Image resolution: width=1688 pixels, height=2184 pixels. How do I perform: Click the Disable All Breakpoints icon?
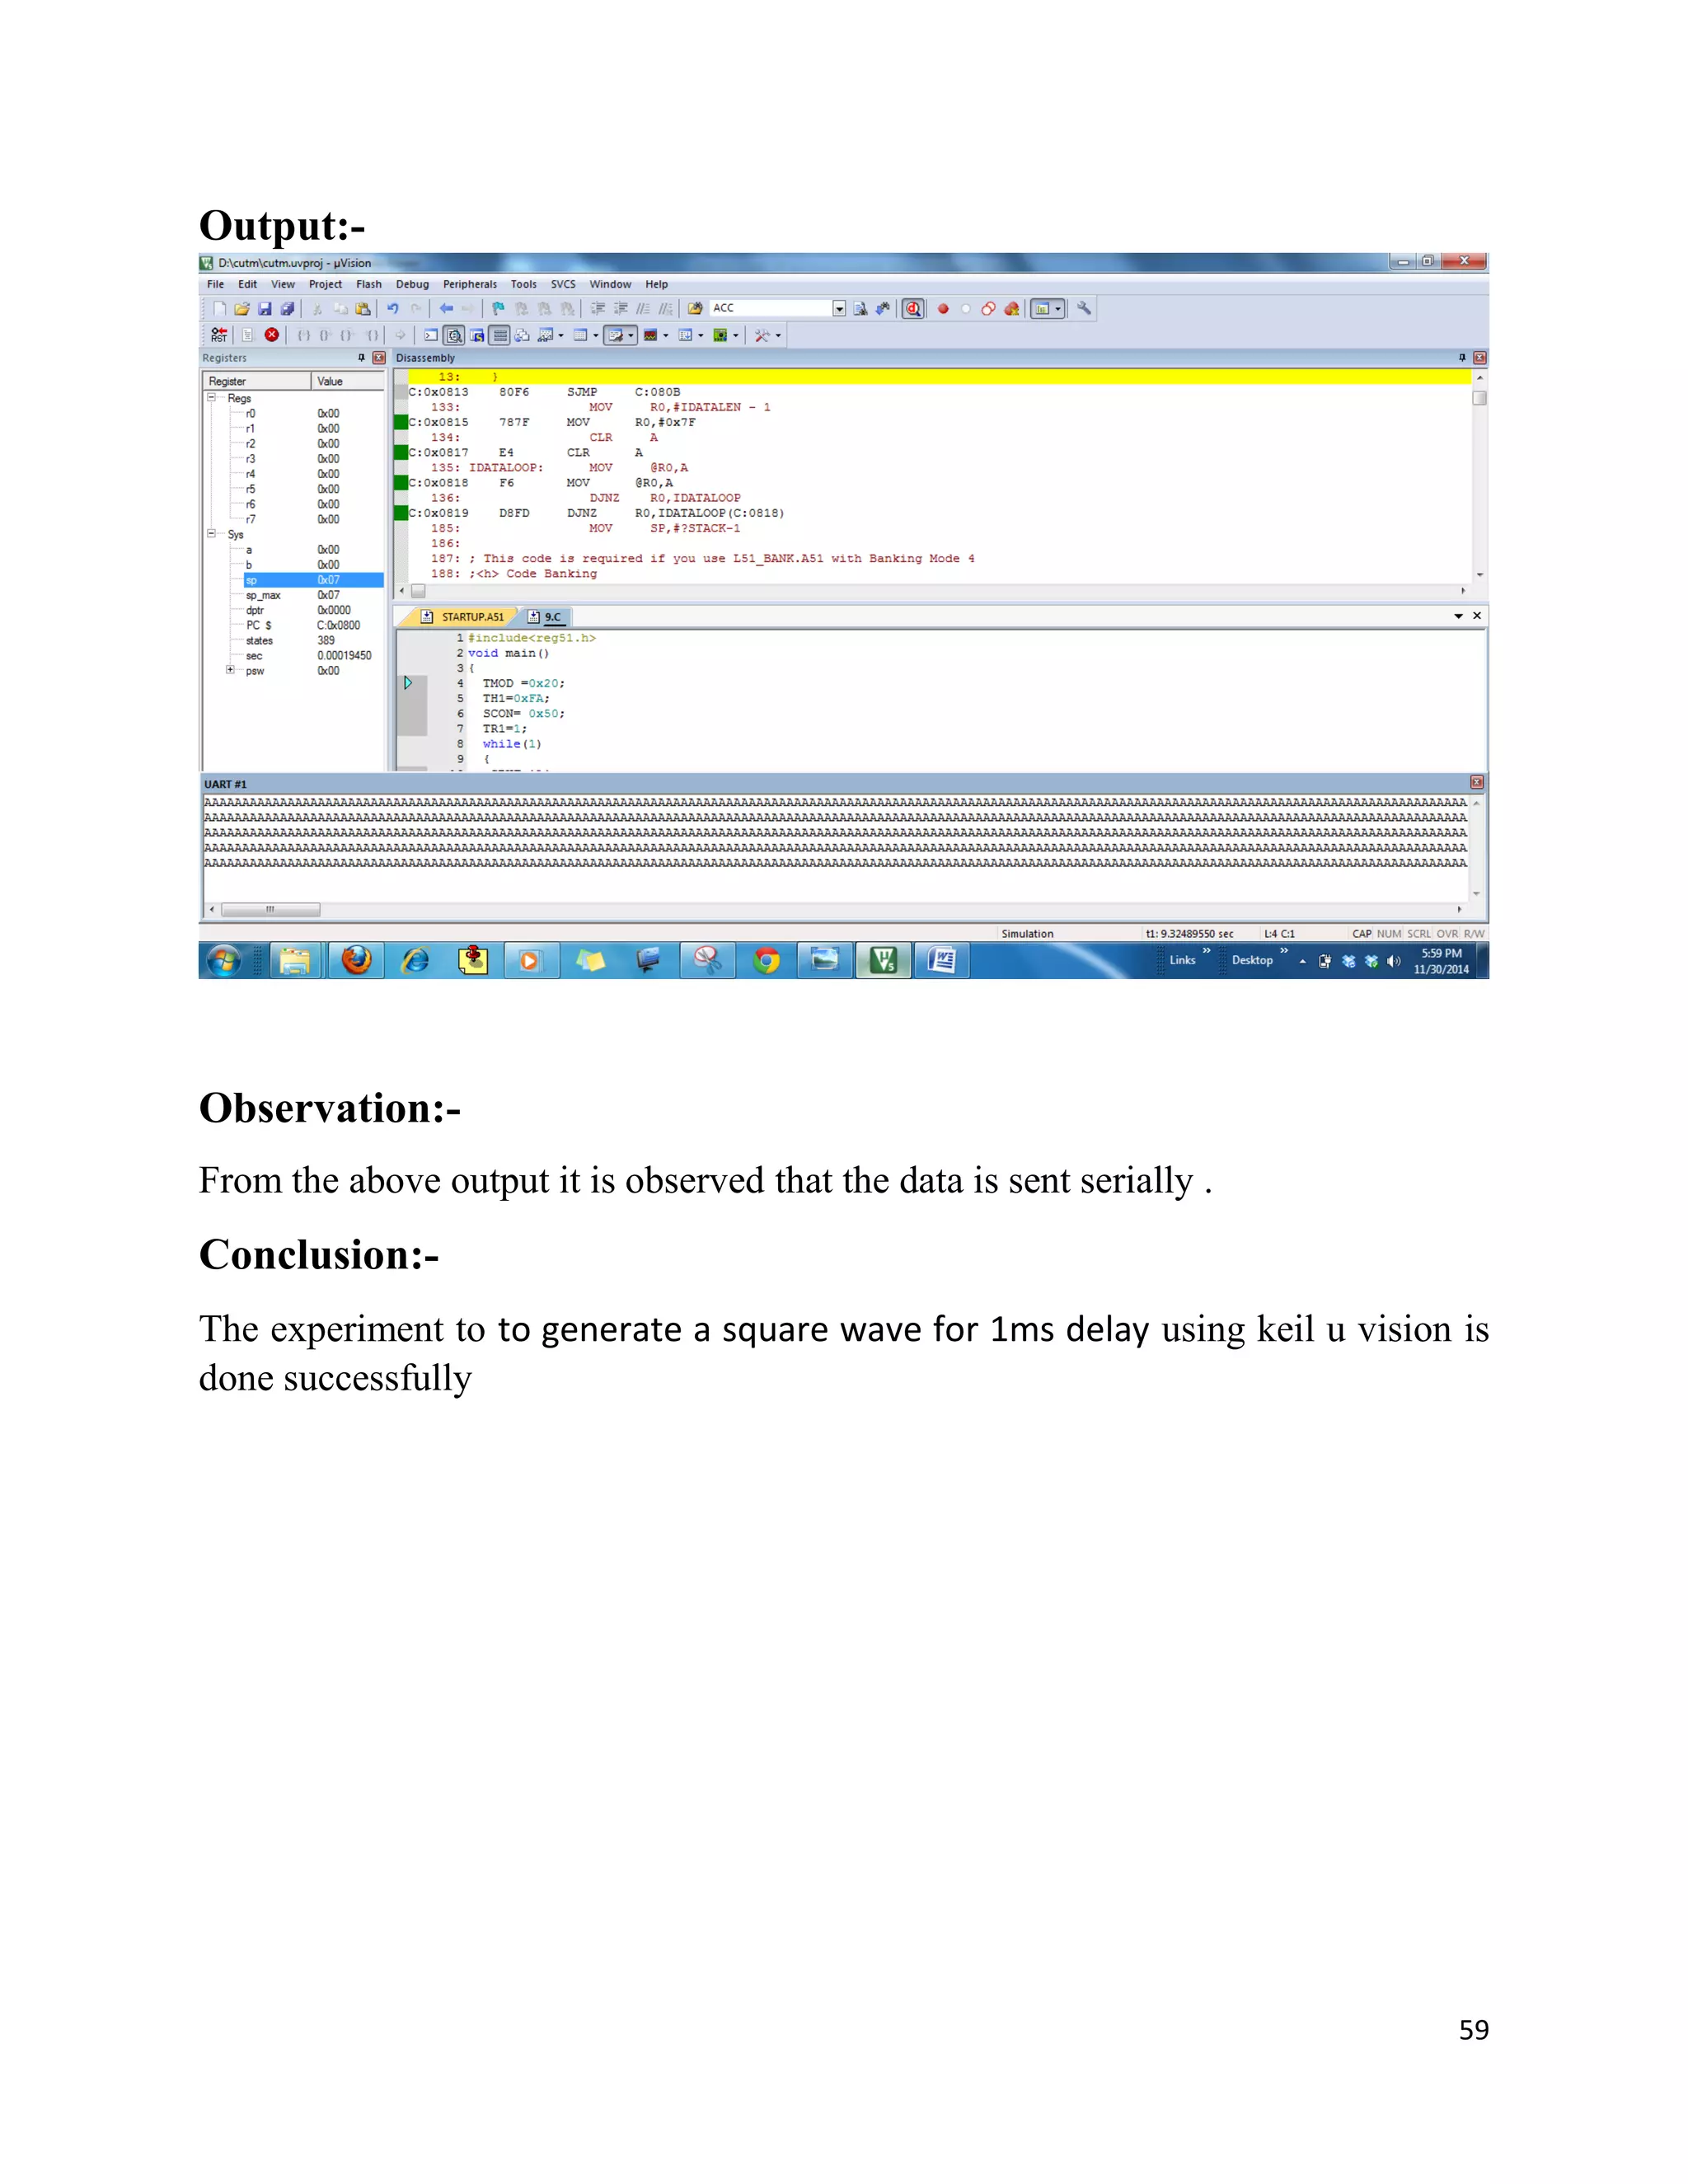(x=988, y=309)
